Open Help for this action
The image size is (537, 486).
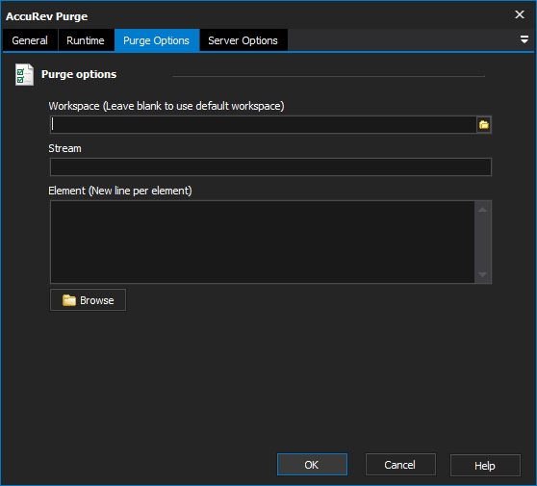tap(485, 465)
